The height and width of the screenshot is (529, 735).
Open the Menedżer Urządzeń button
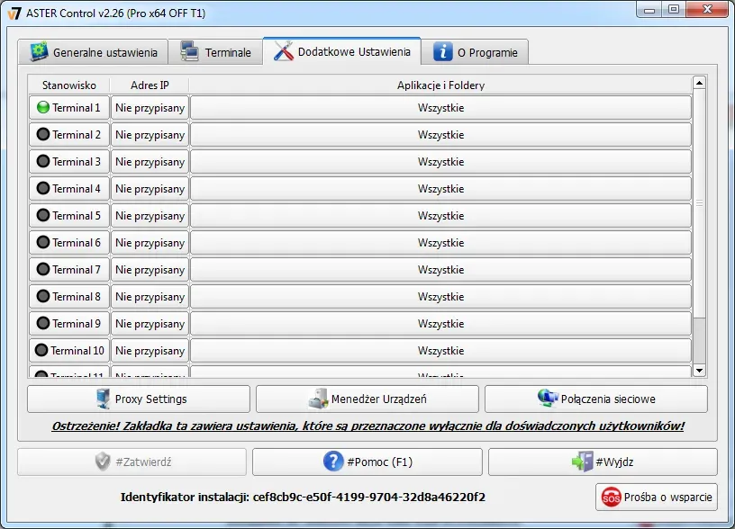pyautogui.click(x=367, y=399)
